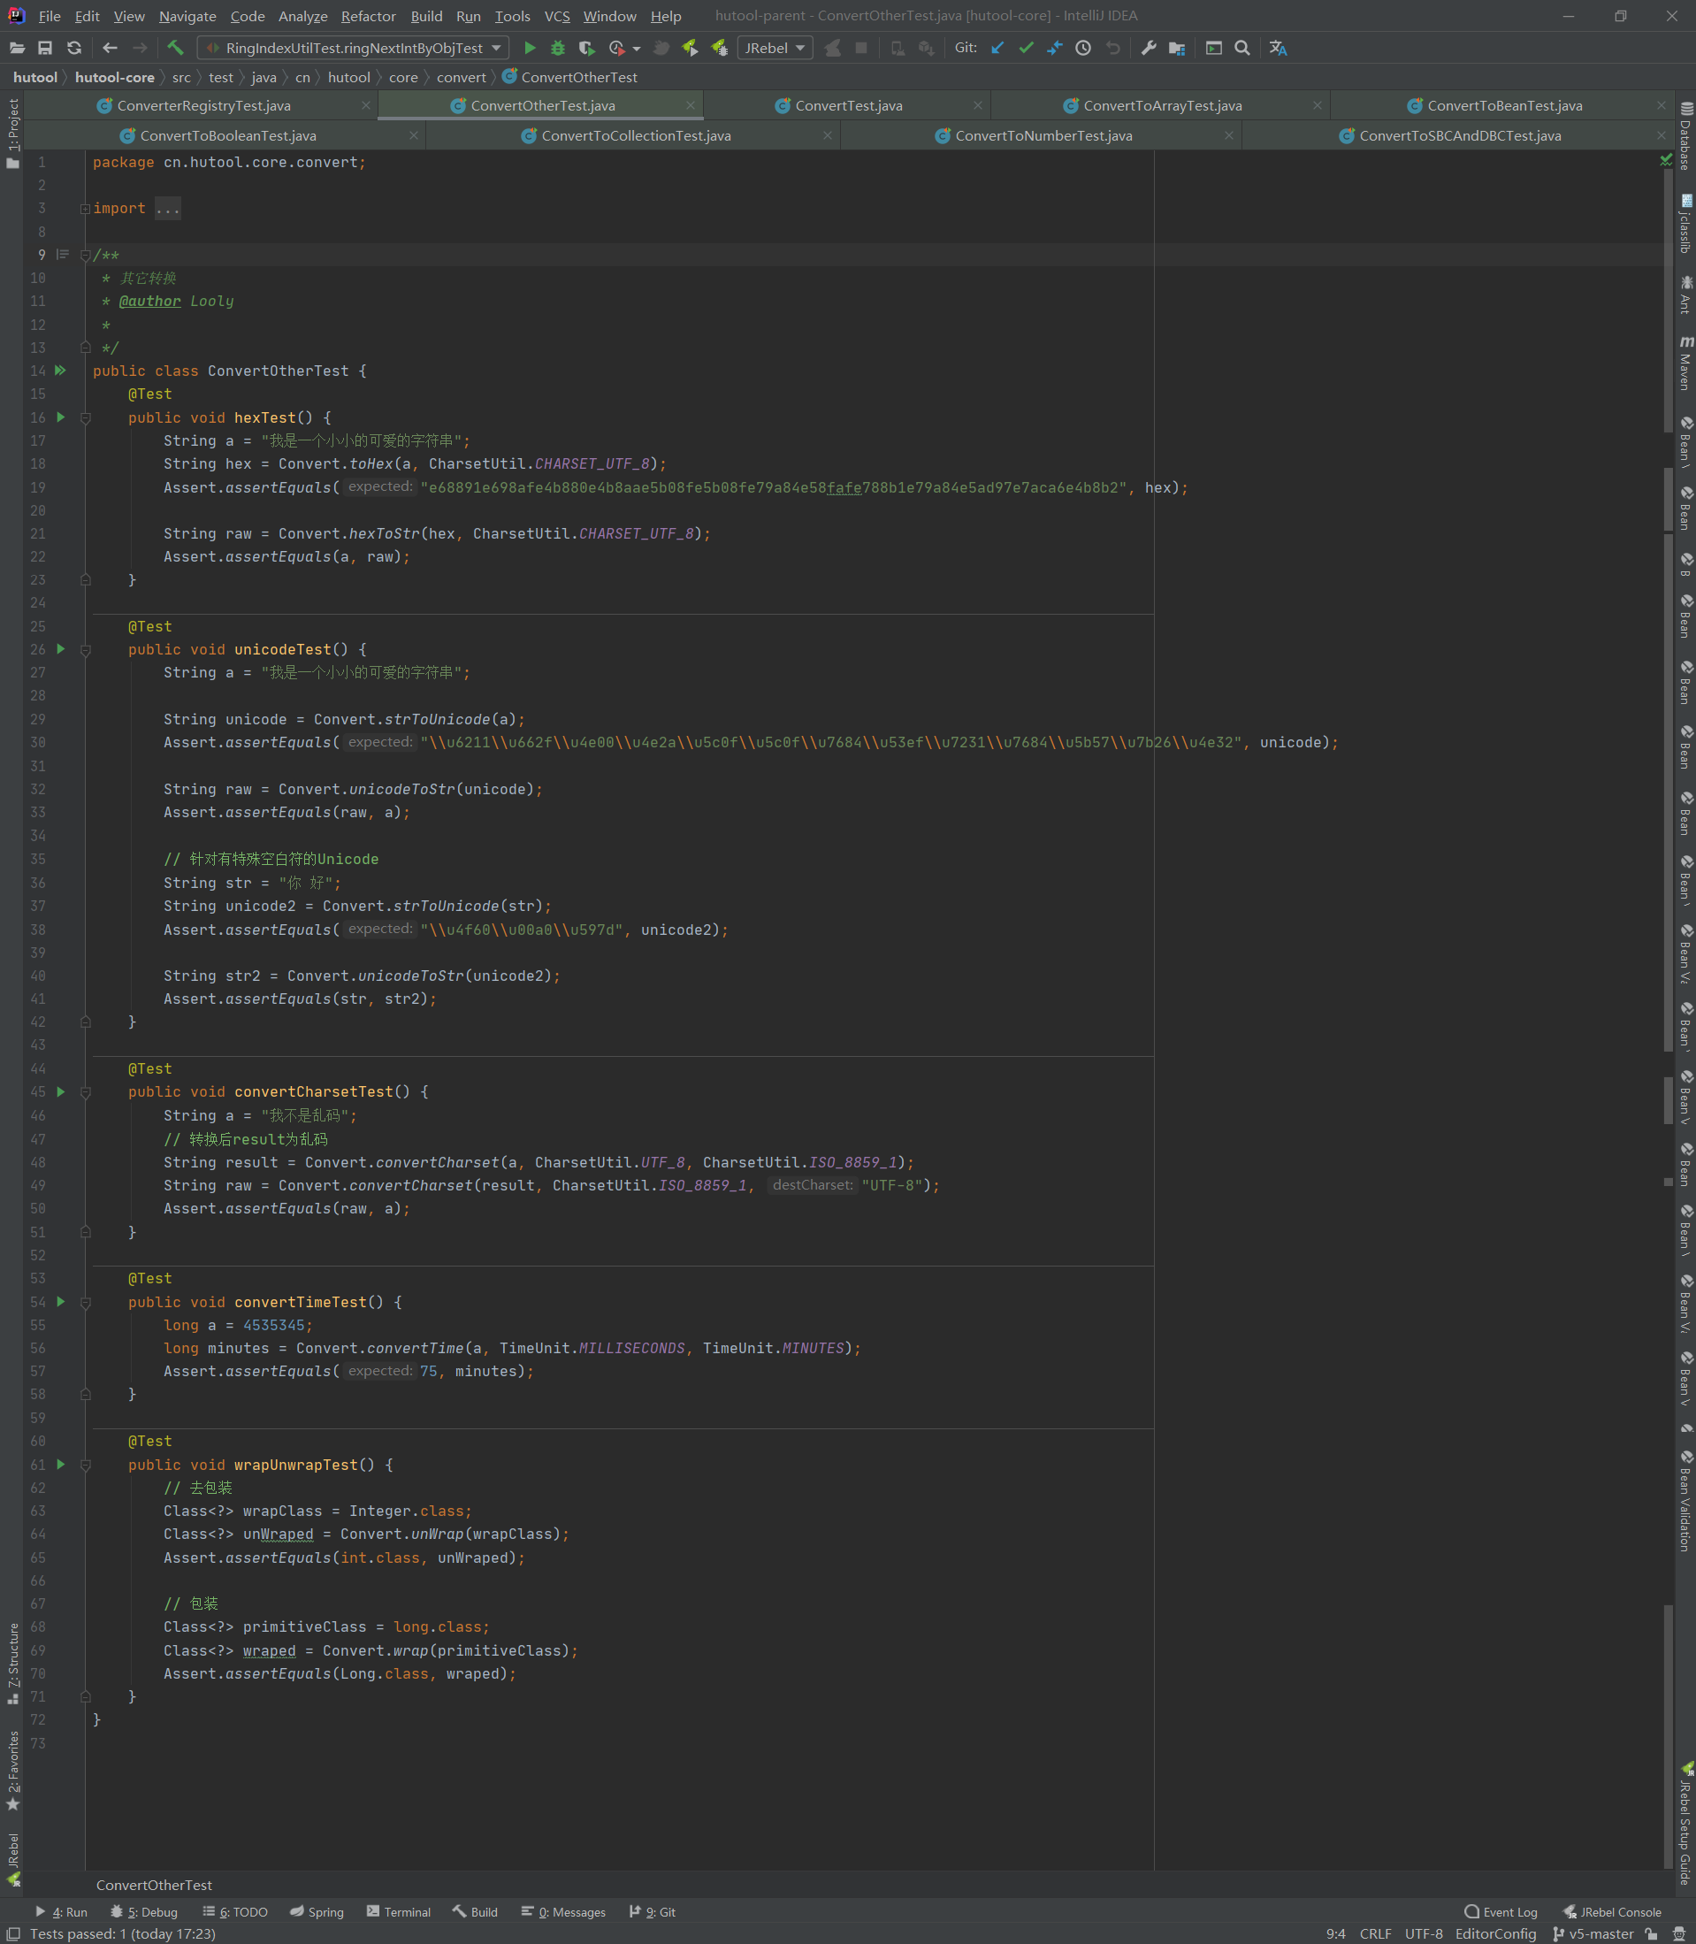Open the profiler run dropdown arrow

pos(636,49)
